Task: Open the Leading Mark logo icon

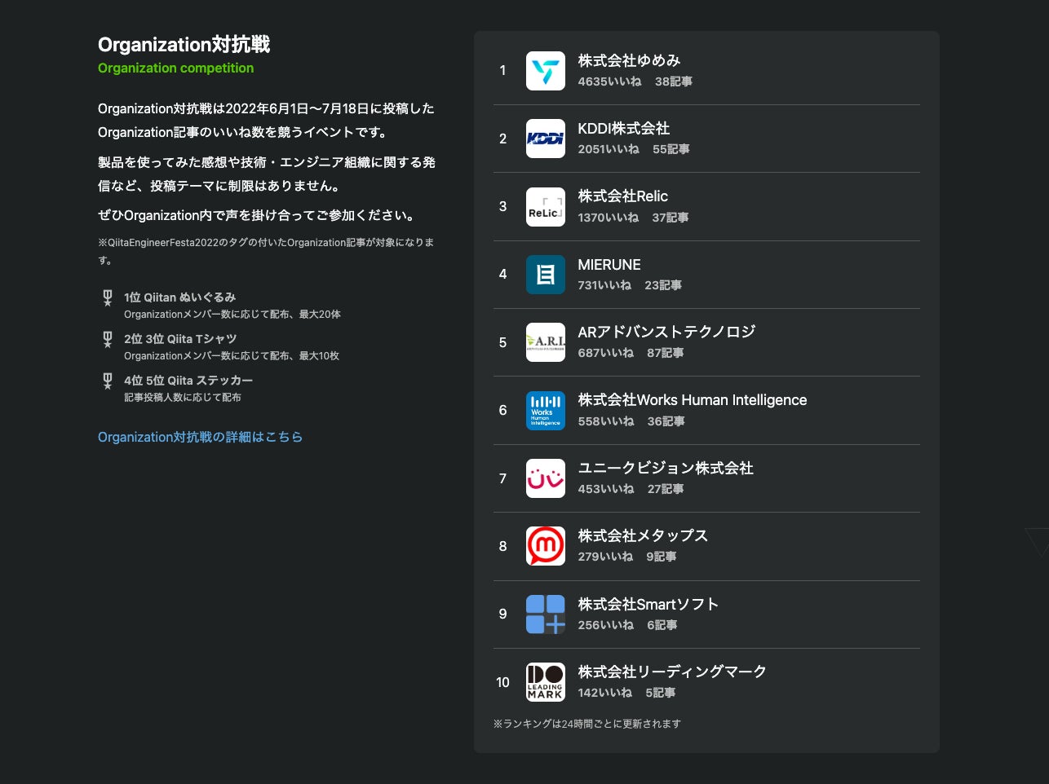Action: point(545,682)
